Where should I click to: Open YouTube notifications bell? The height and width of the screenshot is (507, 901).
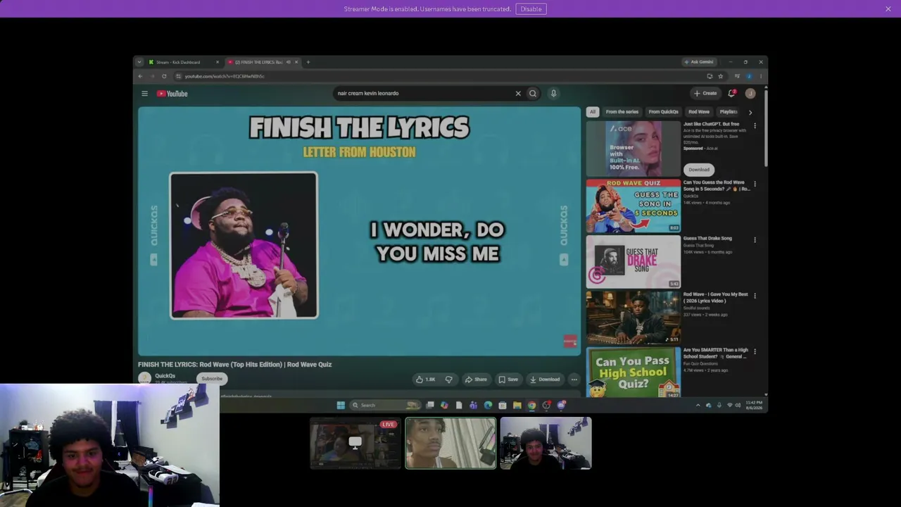pos(731,93)
